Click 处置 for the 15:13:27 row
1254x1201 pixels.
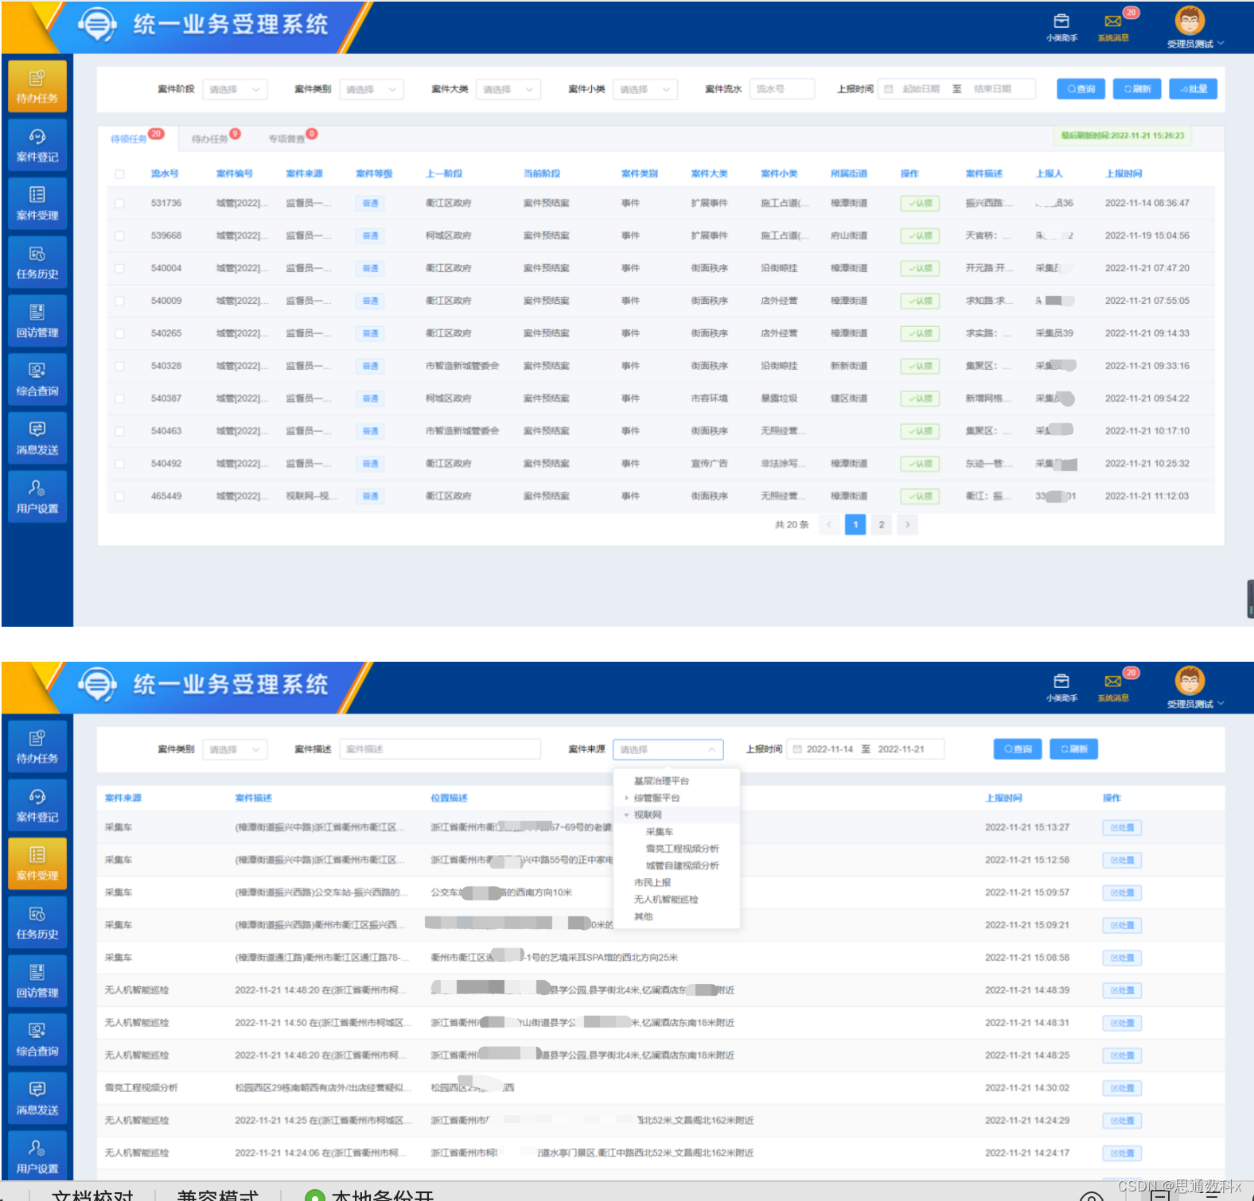(x=1122, y=828)
